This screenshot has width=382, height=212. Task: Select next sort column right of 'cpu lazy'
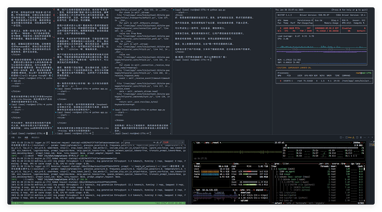tap(362, 163)
